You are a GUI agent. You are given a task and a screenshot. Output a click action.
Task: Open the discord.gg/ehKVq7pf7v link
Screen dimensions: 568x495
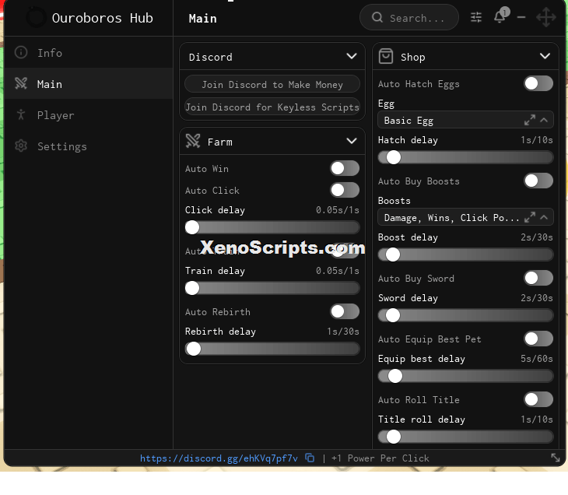tap(219, 458)
